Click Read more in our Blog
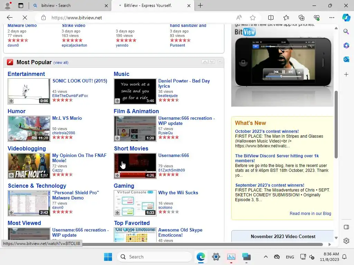 pyautogui.click(x=310, y=213)
